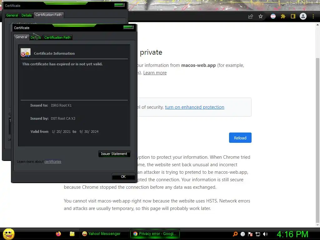Open the General tab in front Certificate dialog
Image resolution: width=320 pixels, height=240 pixels.
21,37
